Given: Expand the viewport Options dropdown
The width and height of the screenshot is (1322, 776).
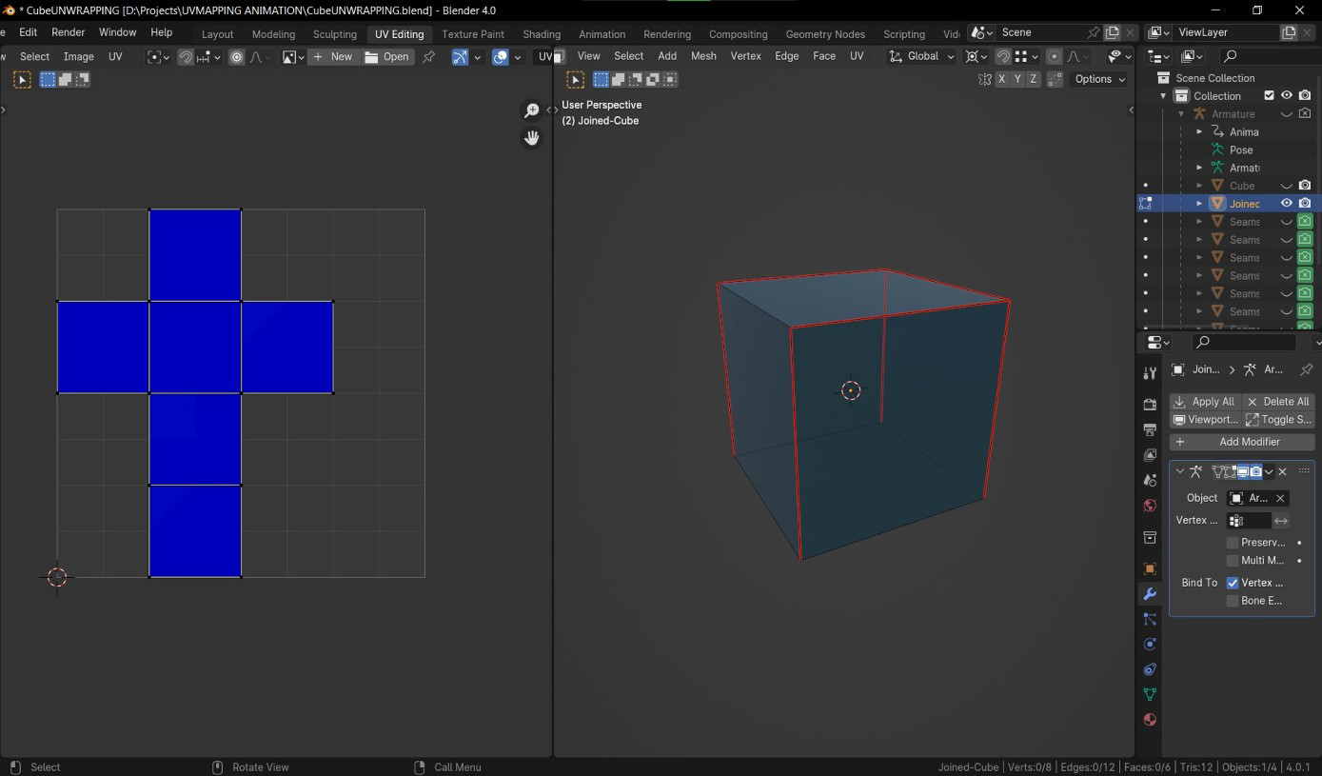Looking at the screenshot, I should [1099, 79].
